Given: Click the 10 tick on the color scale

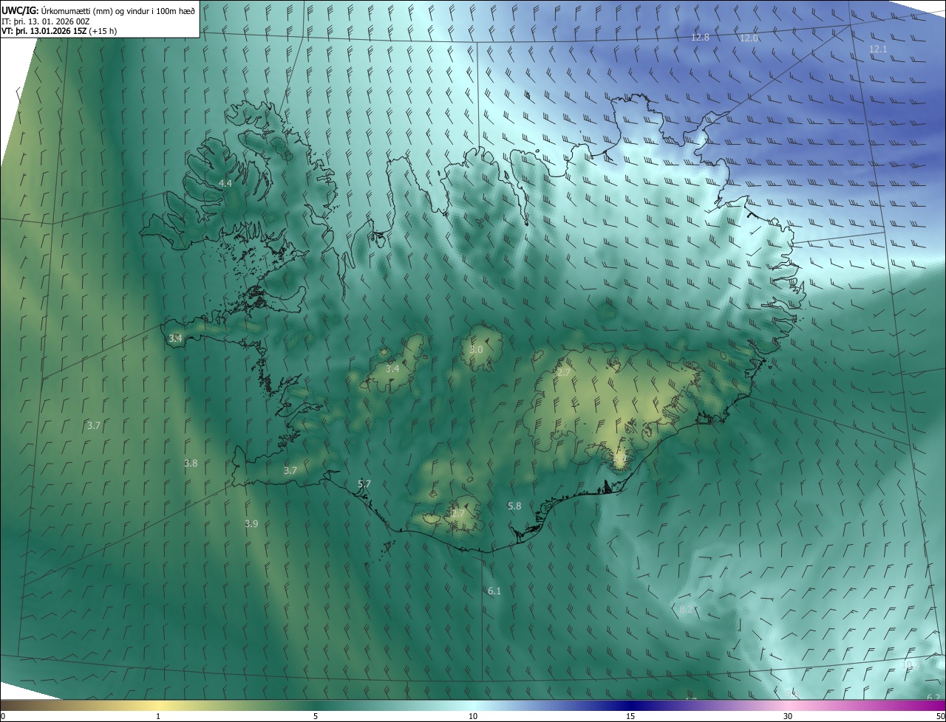Looking at the screenshot, I should (x=473, y=716).
